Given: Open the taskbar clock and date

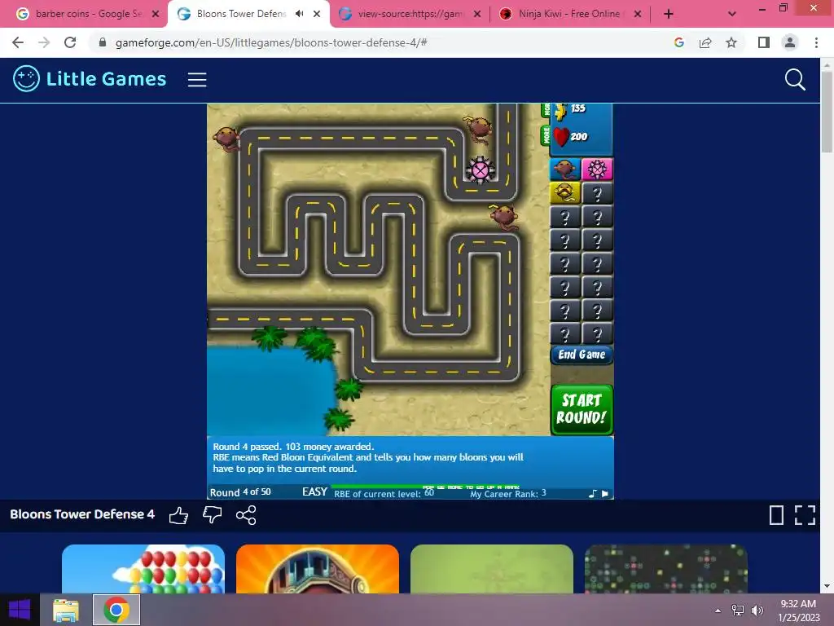Looking at the screenshot, I should 798,611.
